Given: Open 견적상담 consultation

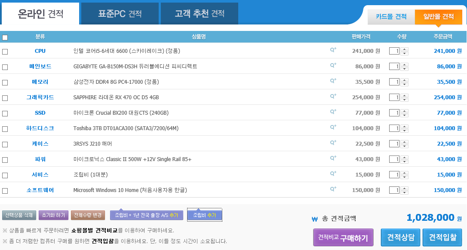Looking at the screenshot, I should click(401, 237).
